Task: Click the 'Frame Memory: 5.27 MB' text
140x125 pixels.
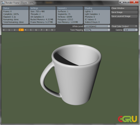Action: (x=42, y=22)
